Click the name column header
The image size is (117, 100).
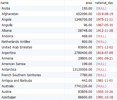point(32,3)
